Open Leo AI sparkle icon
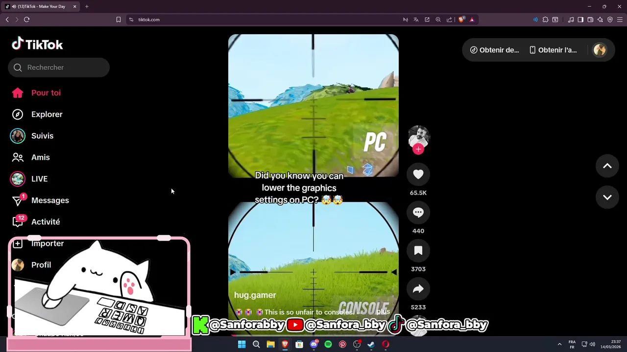The height and width of the screenshot is (352, 627). point(600,20)
